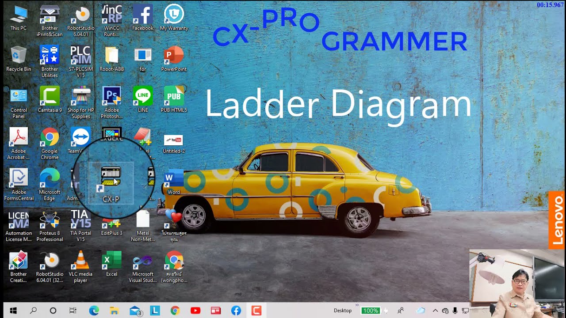Open the My Warranty shortcut
This screenshot has width=566, height=318.
pyautogui.click(x=174, y=18)
